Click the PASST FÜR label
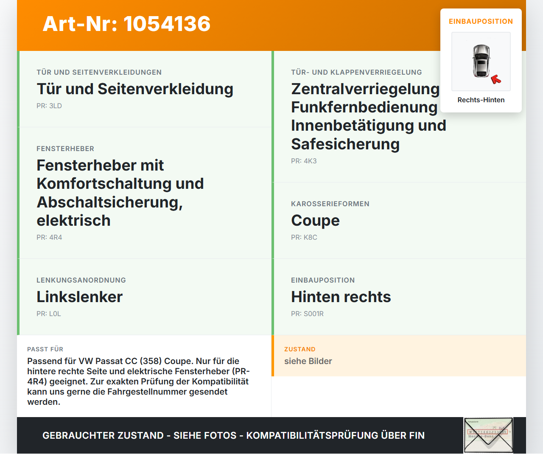This screenshot has height=454, width=543. [x=45, y=349]
